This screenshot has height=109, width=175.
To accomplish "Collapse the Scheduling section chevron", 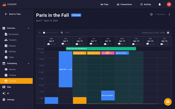I will pyautogui.click(x=28, y=63).
